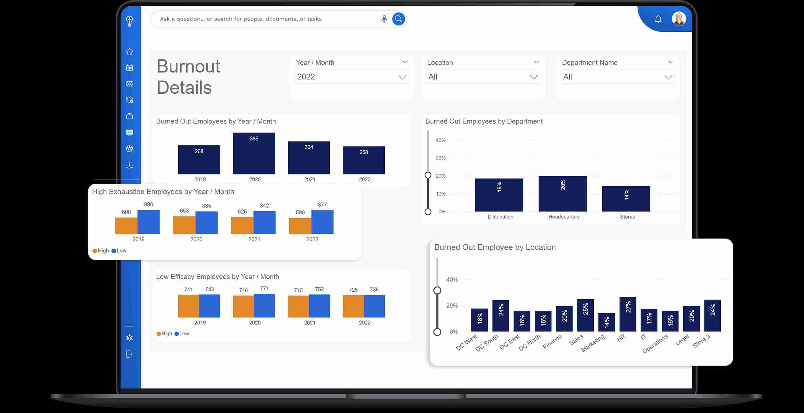
Task: Click the blue search button
Action: coord(399,19)
